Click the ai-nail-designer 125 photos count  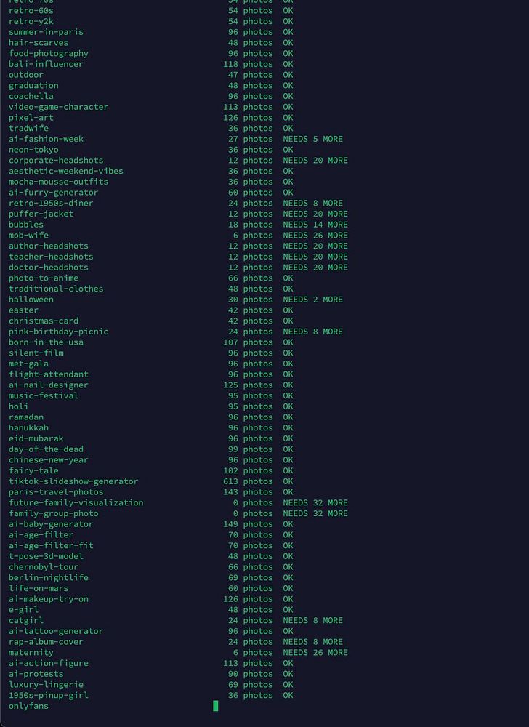pos(248,385)
